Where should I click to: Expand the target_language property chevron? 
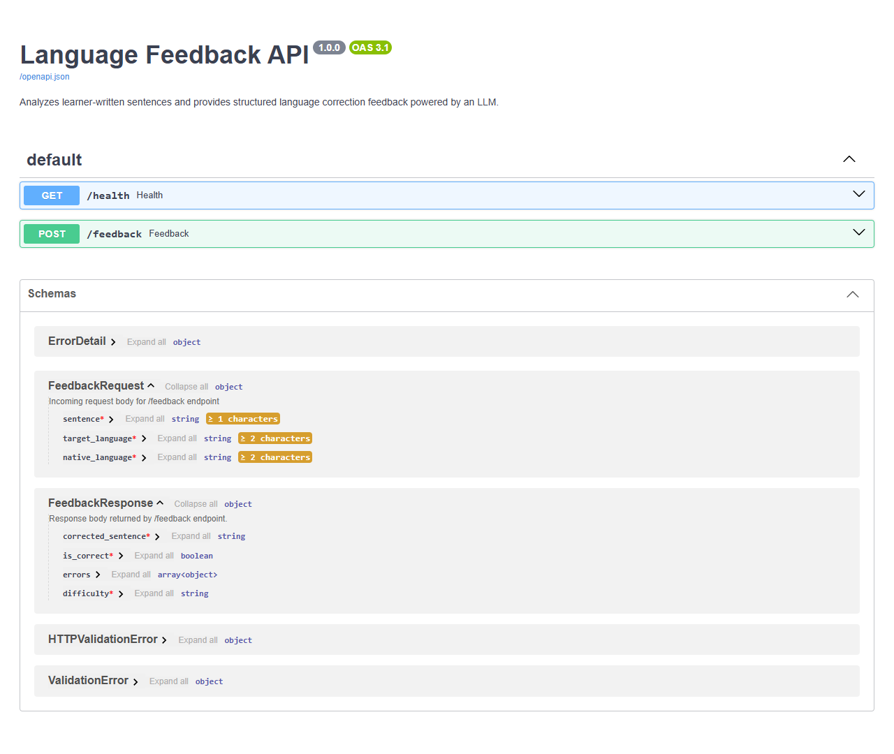click(x=144, y=438)
